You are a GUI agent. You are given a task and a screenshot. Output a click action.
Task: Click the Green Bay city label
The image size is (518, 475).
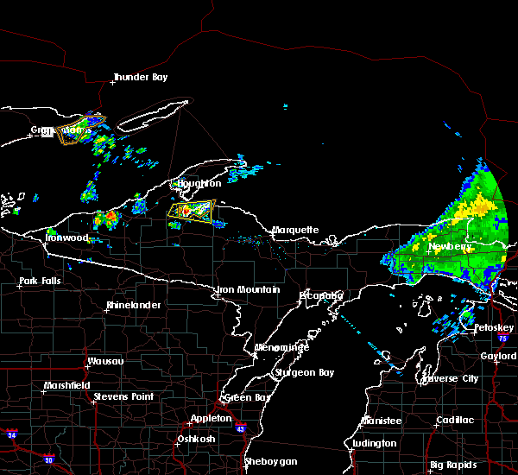point(248,397)
